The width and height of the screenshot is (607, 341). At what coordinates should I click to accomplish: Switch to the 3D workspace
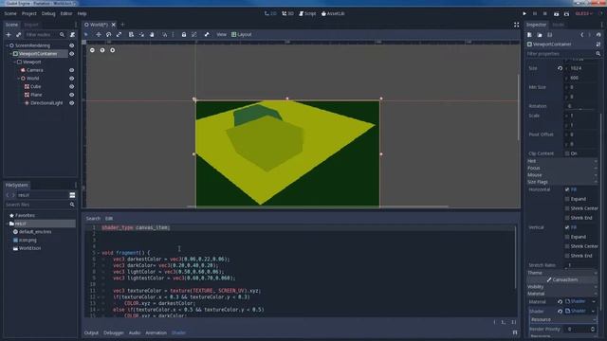pos(287,13)
